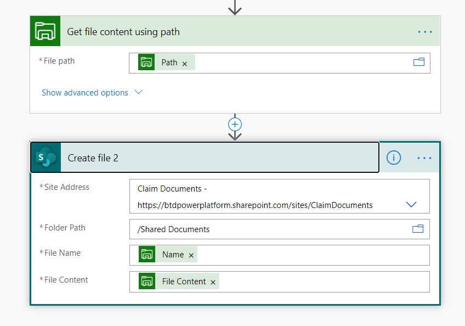This screenshot has height=326, width=465.
Task: Expand Show advanced options
Action: (x=85, y=93)
